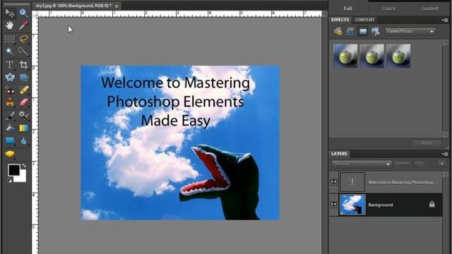Click the Photo Effects icon in Effects panel
The height and width of the screenshot is (254, 452).
[x=362, y=31]
